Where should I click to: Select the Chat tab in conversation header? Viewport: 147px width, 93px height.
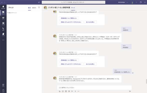pos(73,8)
